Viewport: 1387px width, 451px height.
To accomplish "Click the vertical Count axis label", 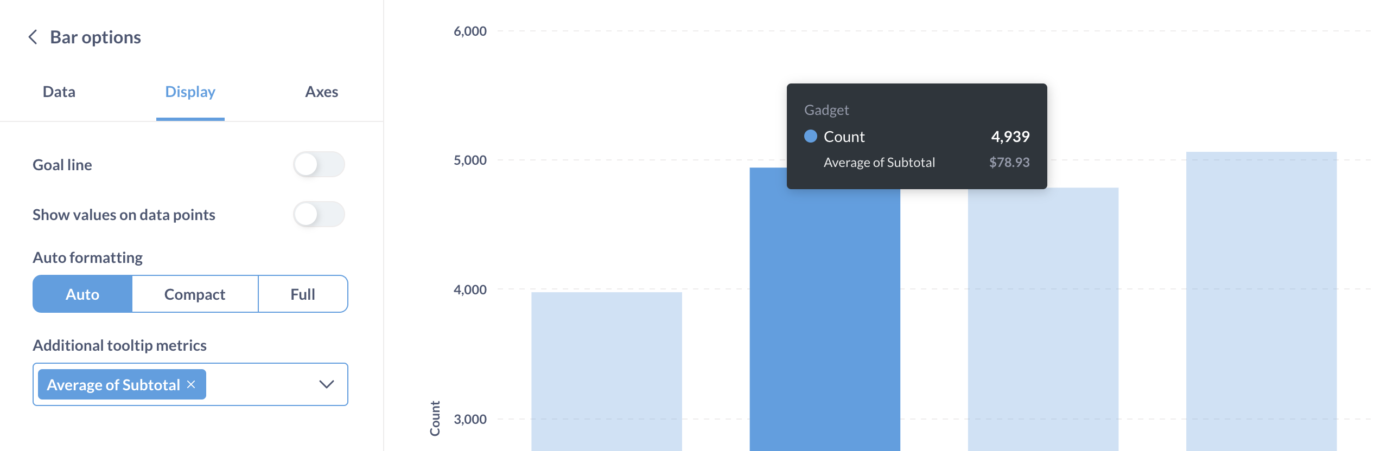I will (435, 418).
